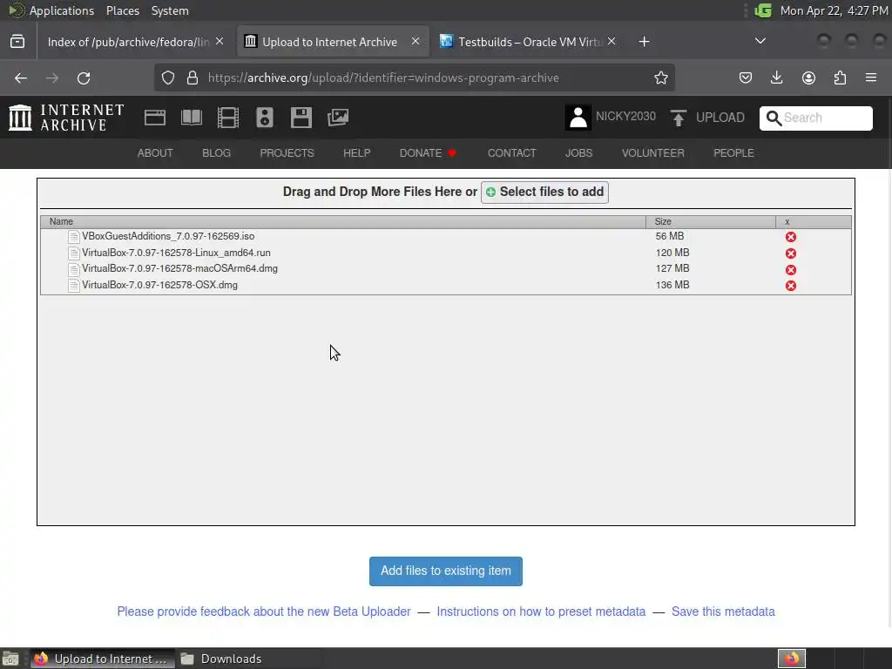Focus the Internet Archive search box
The width and height of the screenshot is (892, 669).
pos(815,118)
